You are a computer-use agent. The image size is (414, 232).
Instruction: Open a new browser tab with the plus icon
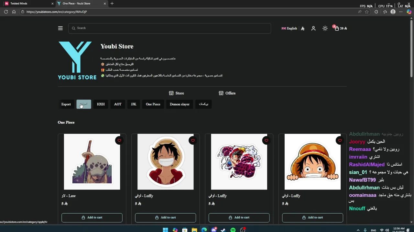tap(112, 4)
